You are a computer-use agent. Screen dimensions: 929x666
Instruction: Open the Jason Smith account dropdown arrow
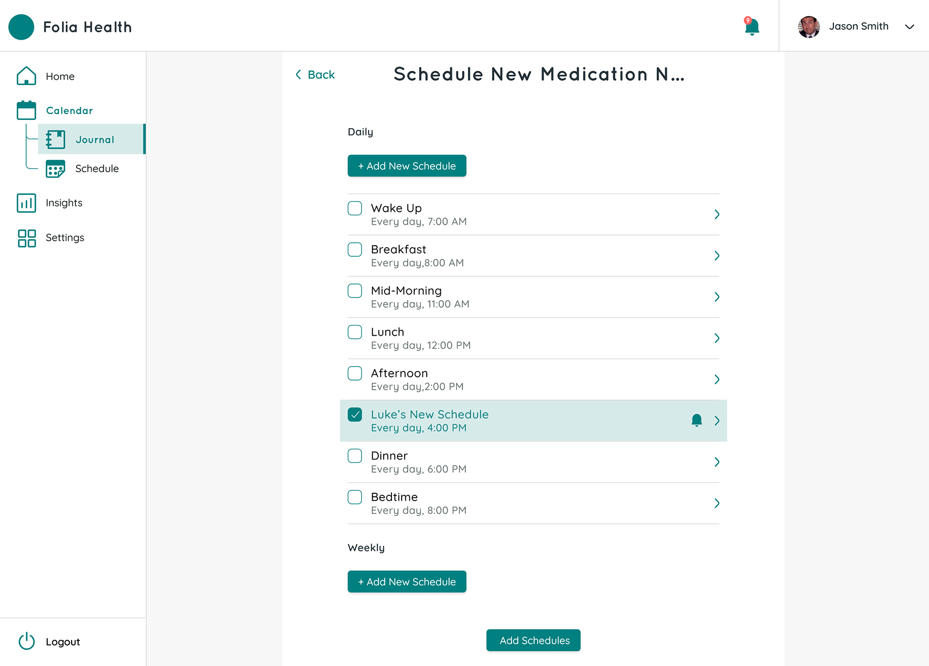coord(909,27)
